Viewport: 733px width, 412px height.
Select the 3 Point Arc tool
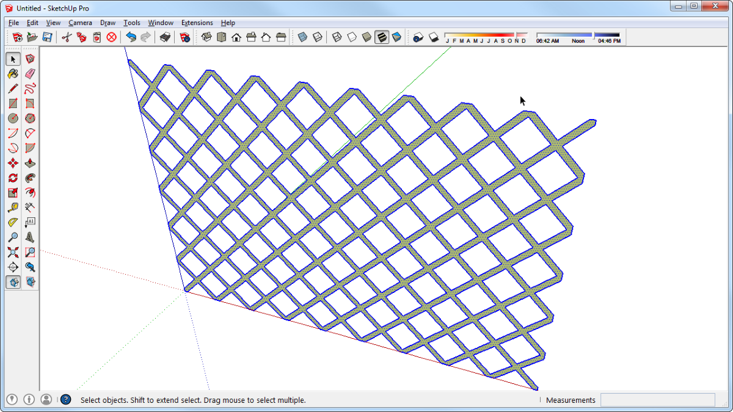[13, 148]
